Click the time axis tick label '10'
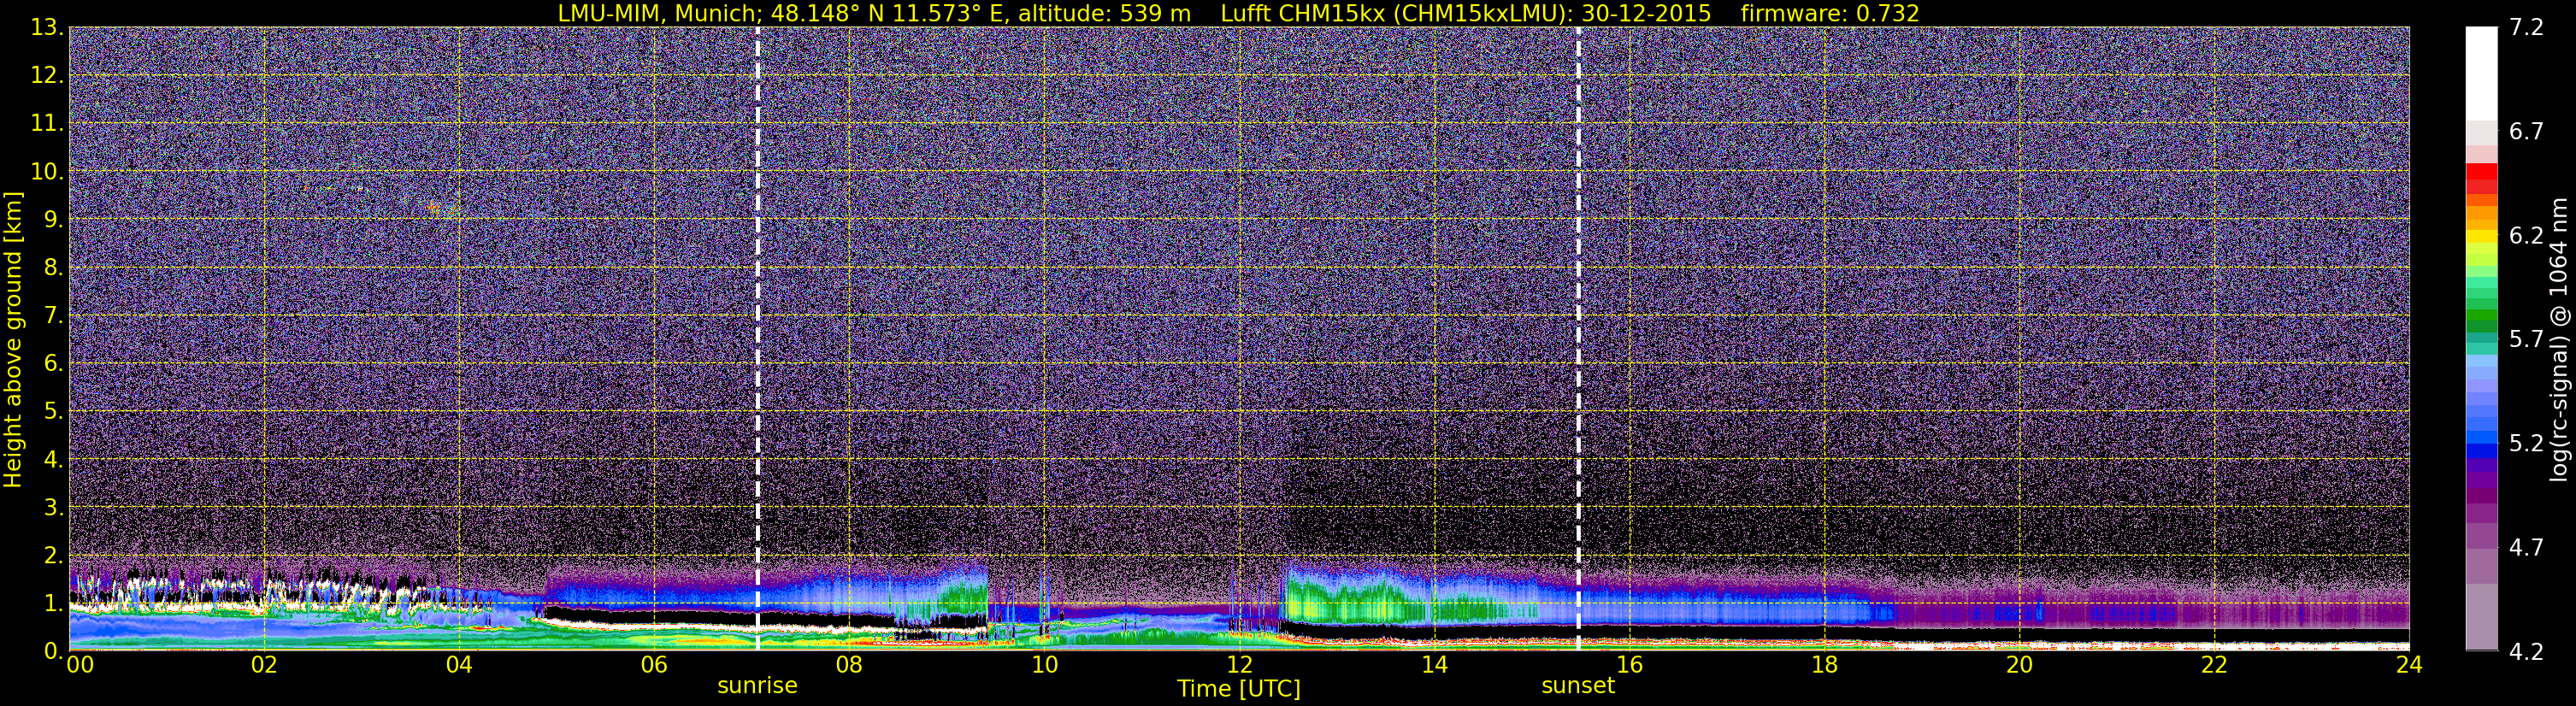2576x706 pixels. click(x=1044, y=665)
